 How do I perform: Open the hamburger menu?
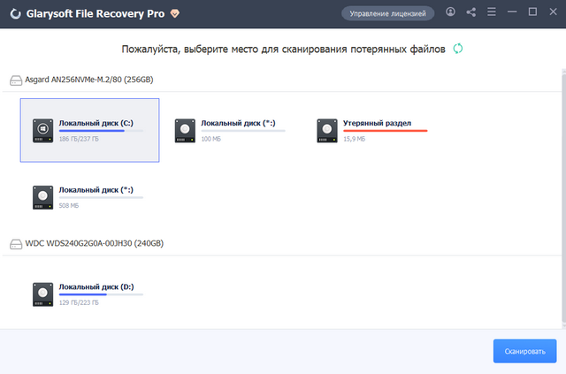pos(491,12)
